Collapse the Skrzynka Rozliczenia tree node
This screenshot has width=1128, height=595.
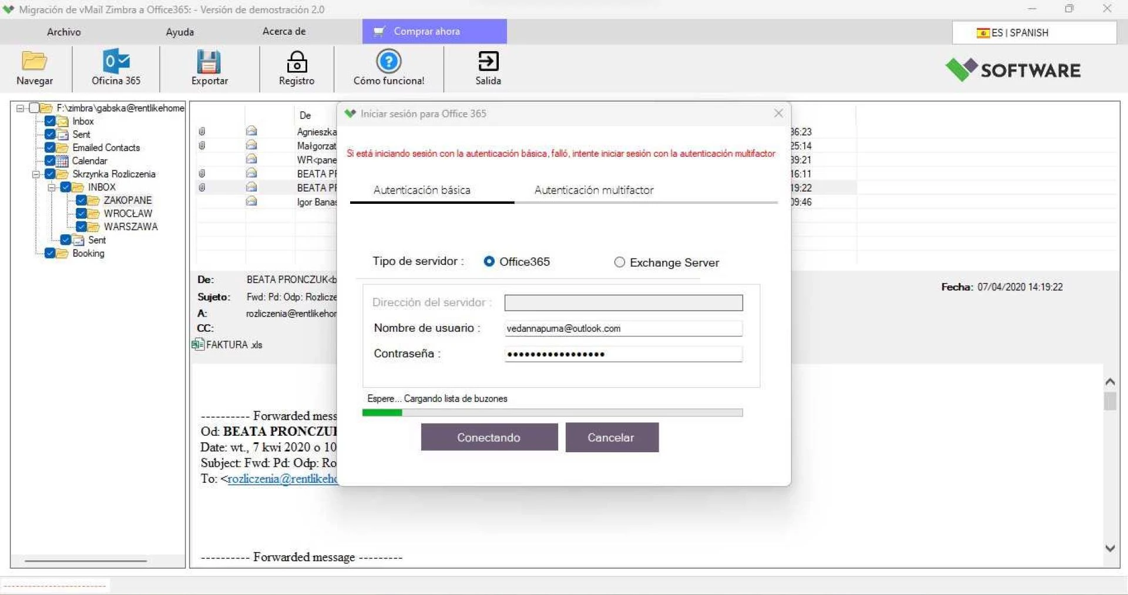[36, 174]
